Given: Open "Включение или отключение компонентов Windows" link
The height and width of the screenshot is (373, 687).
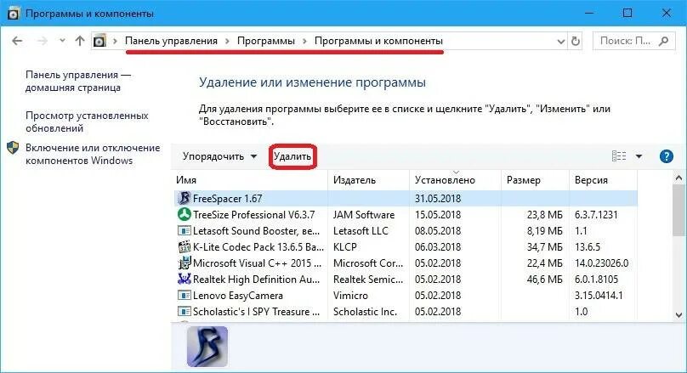Looking at the screenshot, I should [x=93, y=154].
